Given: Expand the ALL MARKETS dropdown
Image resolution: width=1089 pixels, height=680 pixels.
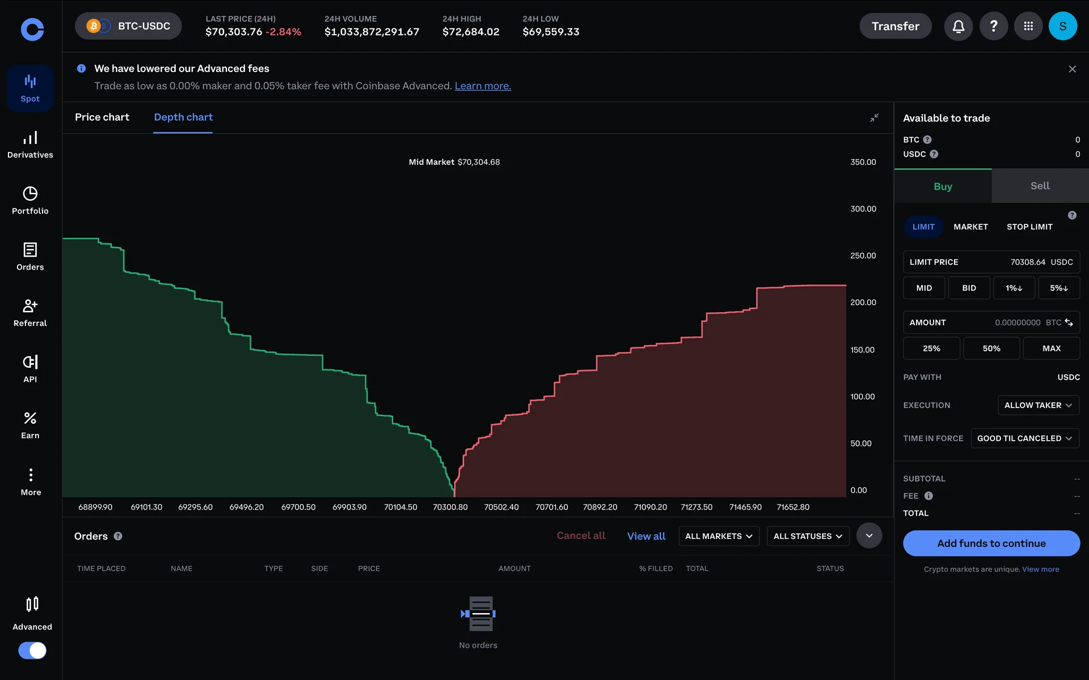Looking at the screenshot, I should coord(719,536).
